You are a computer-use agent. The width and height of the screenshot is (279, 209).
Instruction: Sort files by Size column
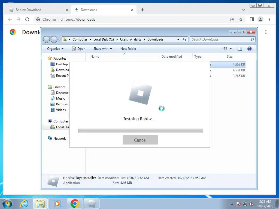point(236,57)
